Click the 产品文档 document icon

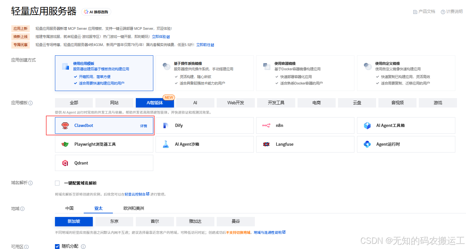click(x=415, y=12)
